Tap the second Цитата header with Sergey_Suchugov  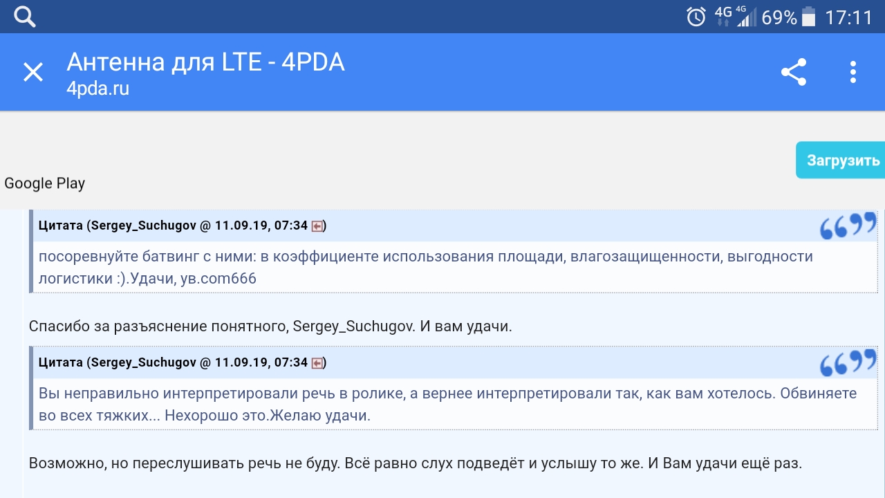tap(183, 362)
